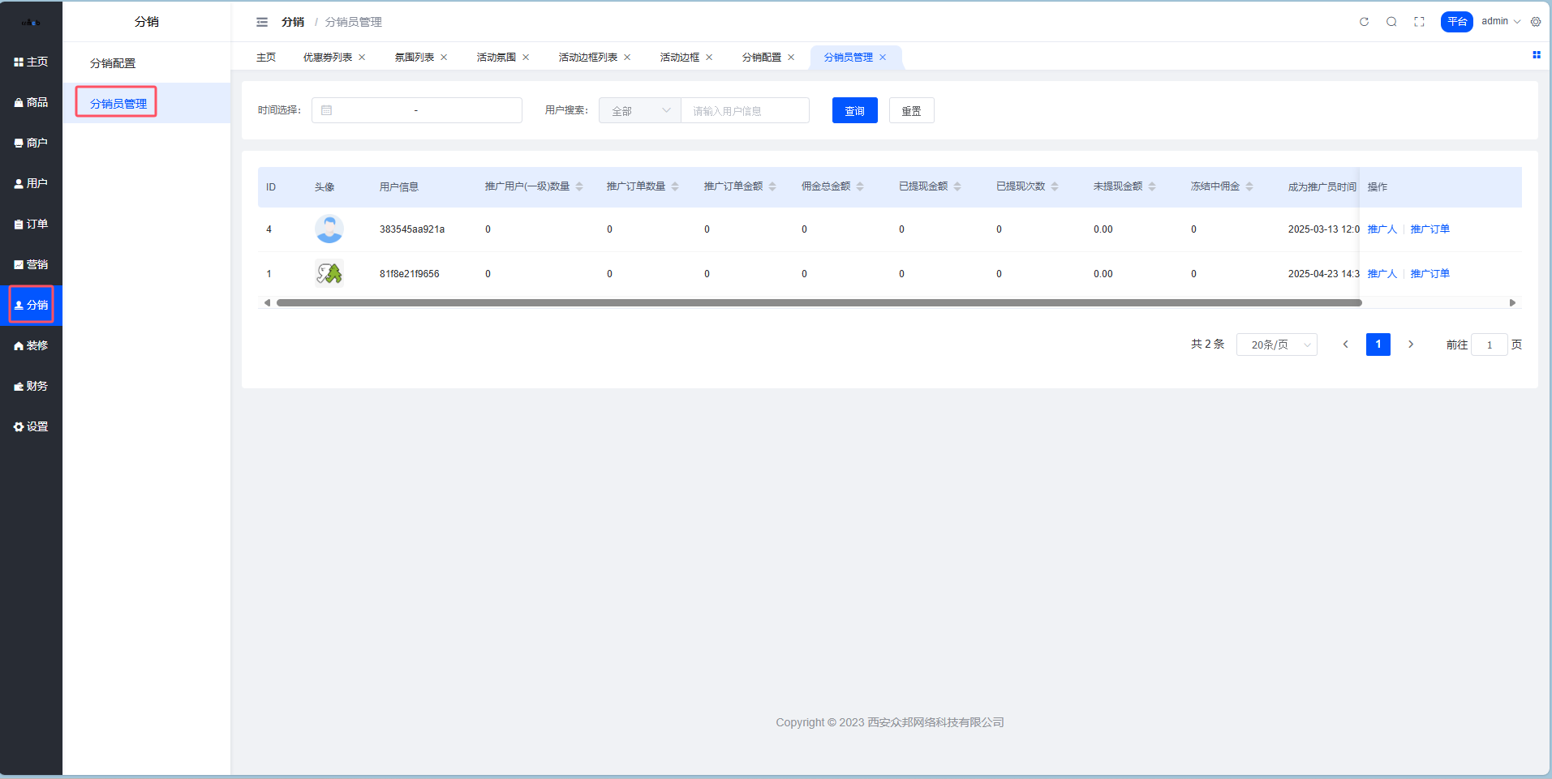This screenshot has height=779, width=1552.
Task: Open the search icon in header
Action: click(x=1391, y=22)
